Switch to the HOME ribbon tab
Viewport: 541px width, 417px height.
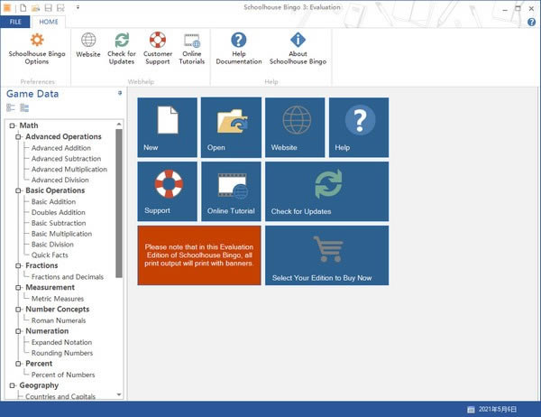[x=50, y=21]
